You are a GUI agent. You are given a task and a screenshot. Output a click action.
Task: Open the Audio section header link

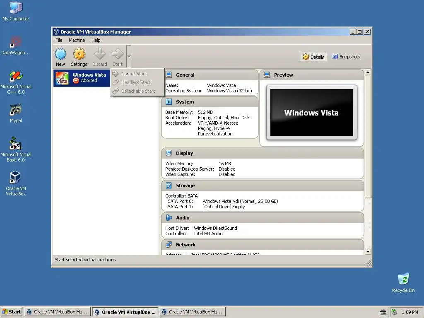coord(183,218)
